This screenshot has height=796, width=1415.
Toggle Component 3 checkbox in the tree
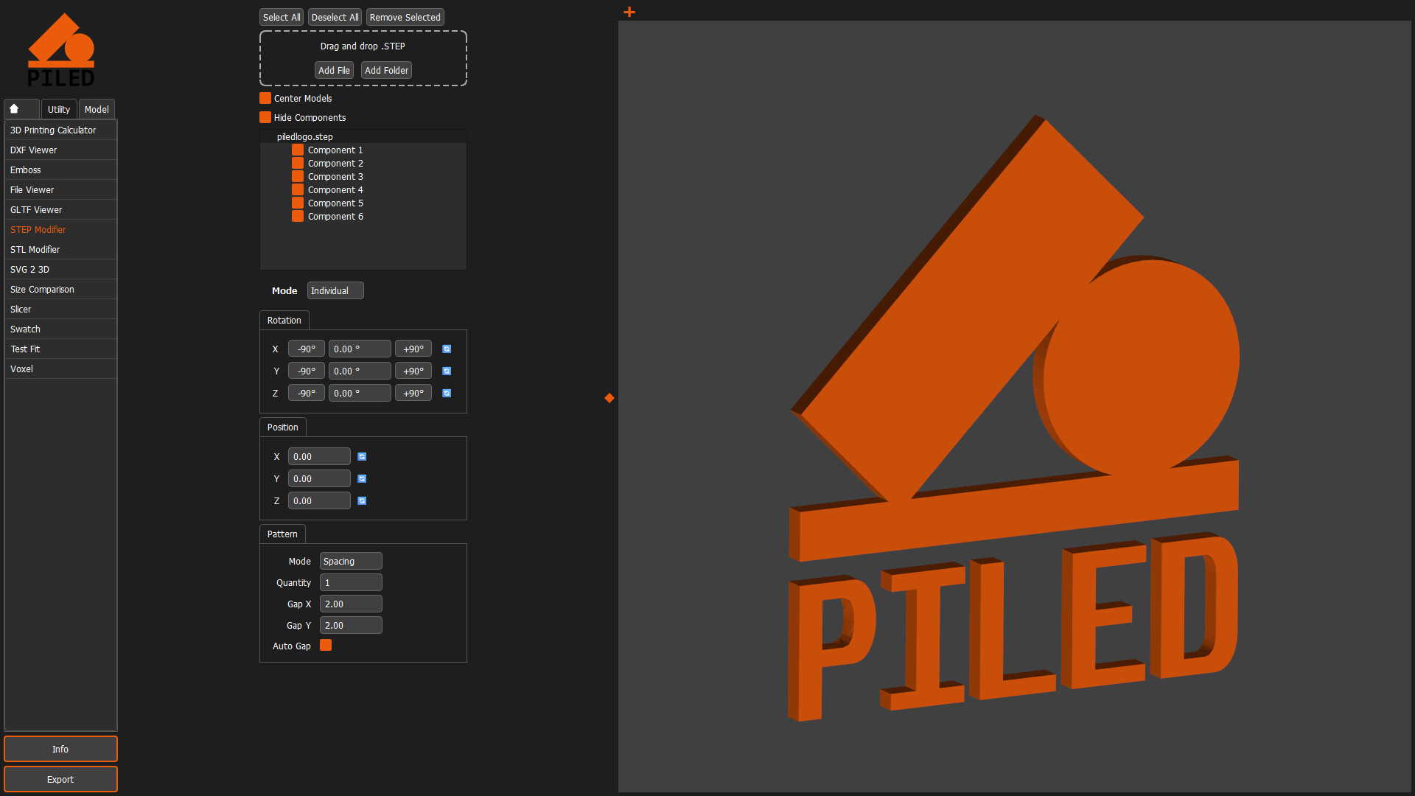tap(297, 176)
